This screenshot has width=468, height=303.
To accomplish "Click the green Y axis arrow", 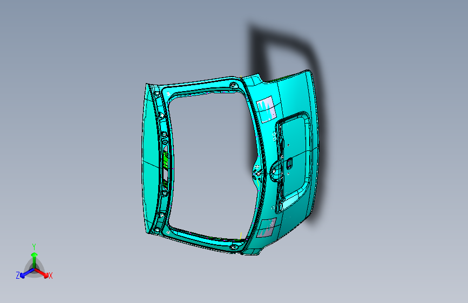I will (x=35, y=260).
